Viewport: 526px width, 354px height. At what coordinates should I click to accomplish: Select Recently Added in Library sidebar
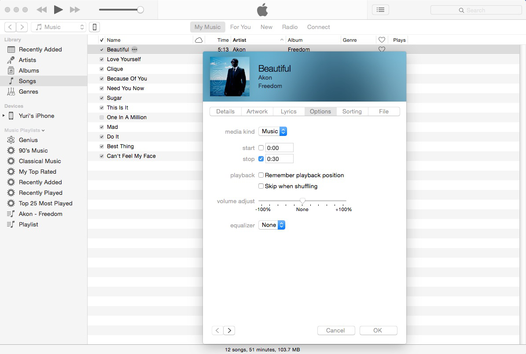pyautogui.click(x=44, y=49)
